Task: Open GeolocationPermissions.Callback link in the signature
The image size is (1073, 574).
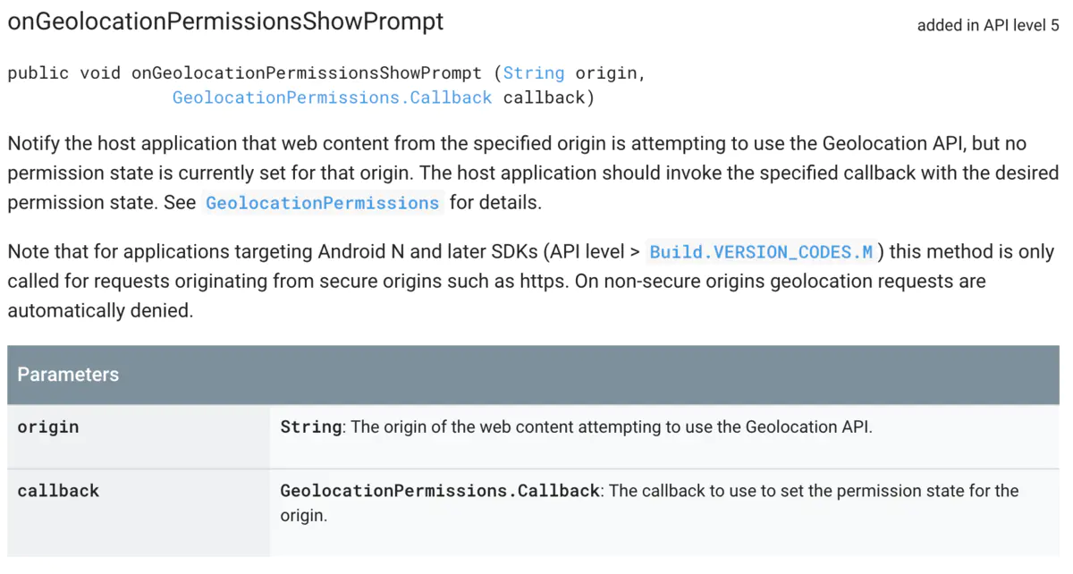Action: (332, 97)
